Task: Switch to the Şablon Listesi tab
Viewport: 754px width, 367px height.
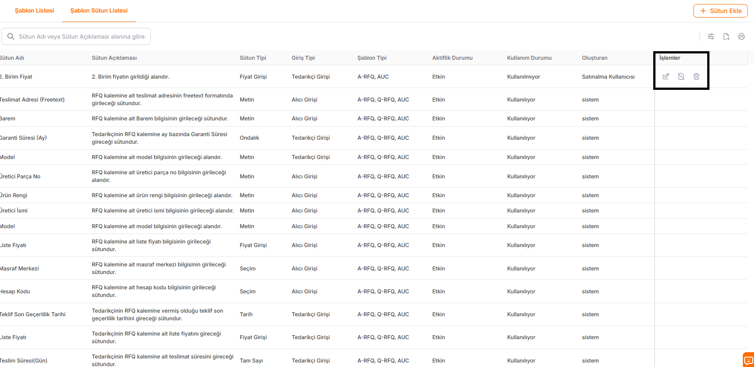Action: 34,10
